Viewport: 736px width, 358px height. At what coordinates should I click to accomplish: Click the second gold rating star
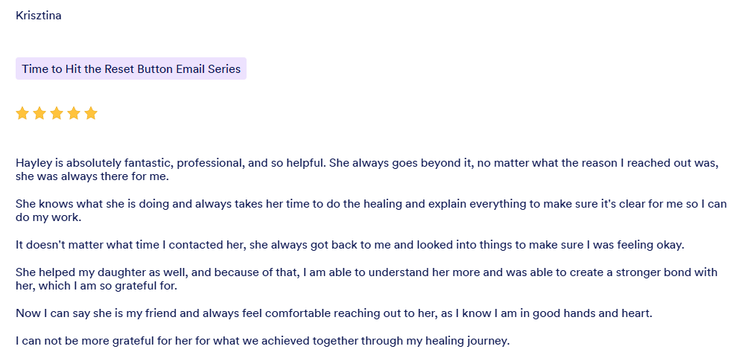tap(39, 113)
